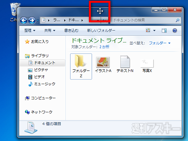Minimize the Explorer window
188x141 pixels.
click(156, 10)
